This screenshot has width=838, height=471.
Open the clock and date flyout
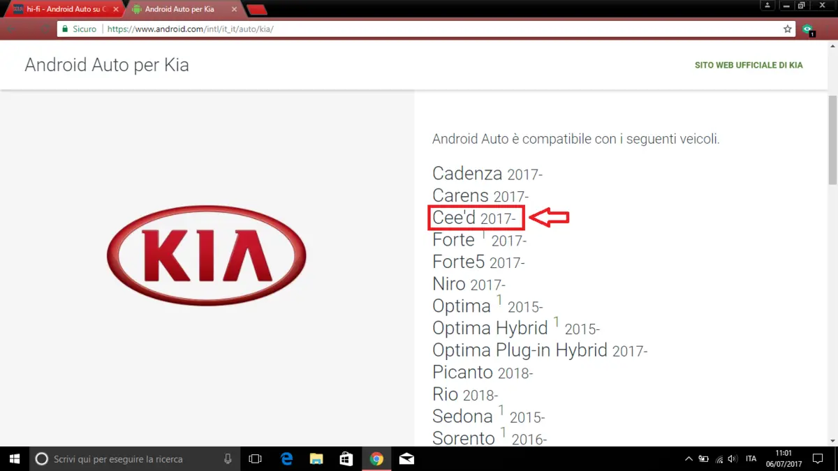click(784, 458)
